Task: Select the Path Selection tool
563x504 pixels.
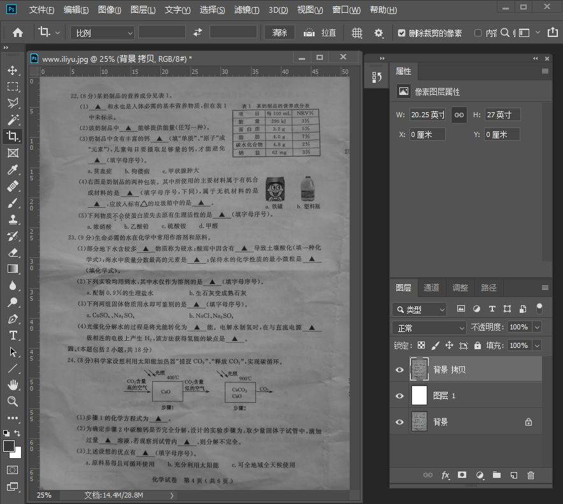Action: [13, 352]
